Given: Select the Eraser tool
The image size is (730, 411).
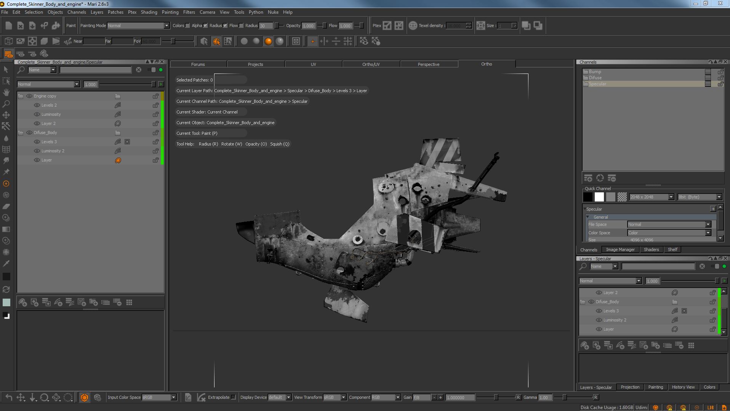Looking at the screenshot, I should [6, 206].
